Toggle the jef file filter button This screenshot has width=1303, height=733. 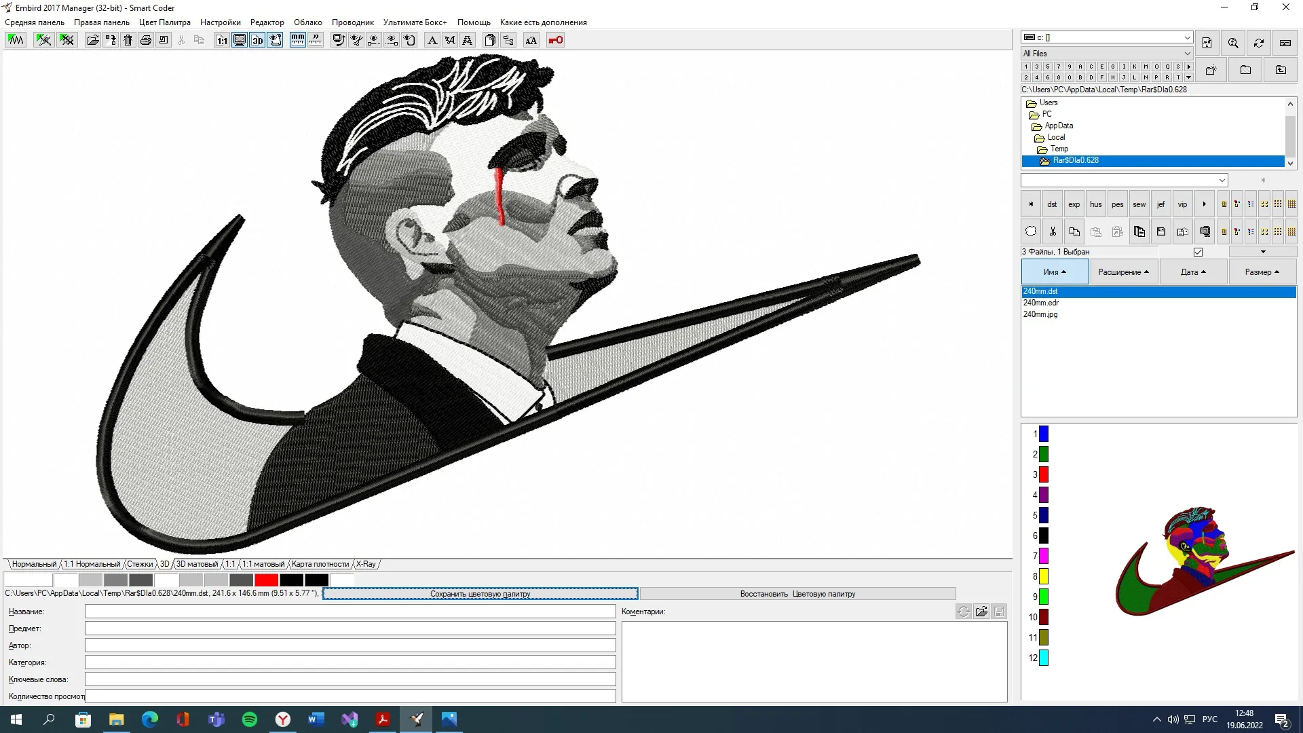click(1160, 204)
